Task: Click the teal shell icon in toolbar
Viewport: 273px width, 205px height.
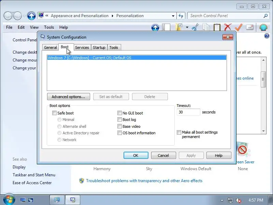Action: [263, 27]
